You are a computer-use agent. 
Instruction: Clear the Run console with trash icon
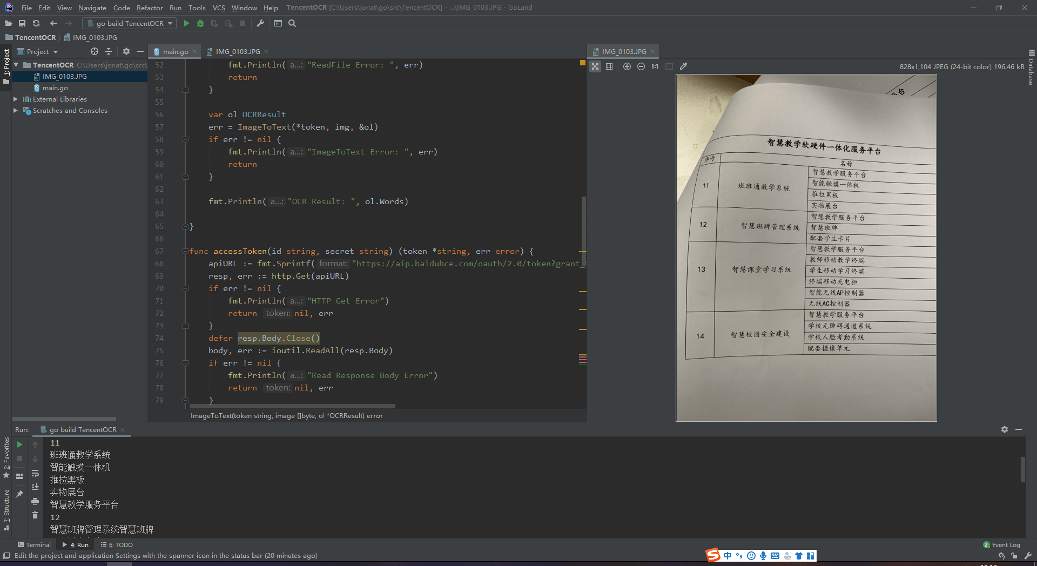coord(35,515)
